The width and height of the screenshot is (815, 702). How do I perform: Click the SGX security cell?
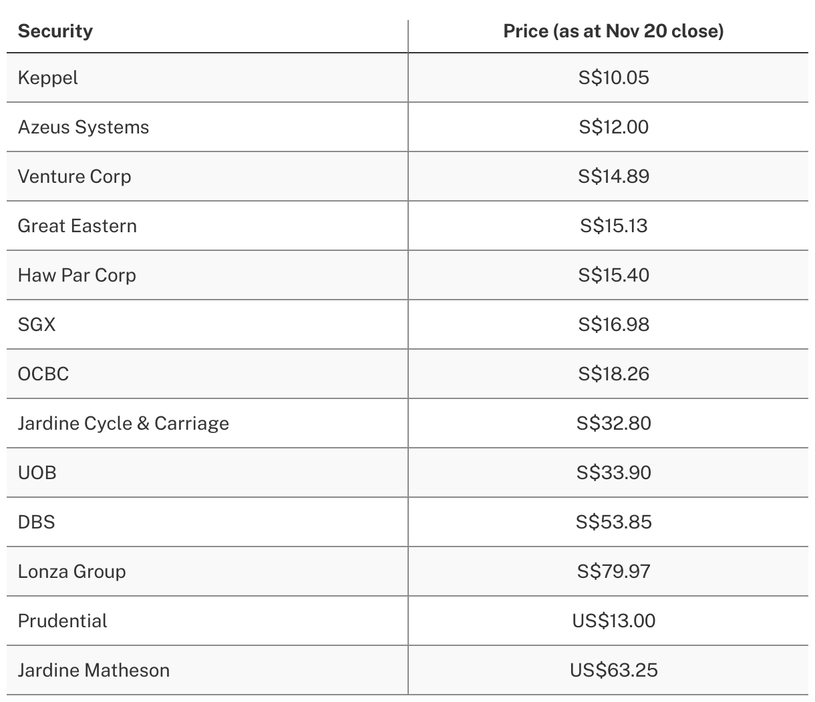point(37,325)
